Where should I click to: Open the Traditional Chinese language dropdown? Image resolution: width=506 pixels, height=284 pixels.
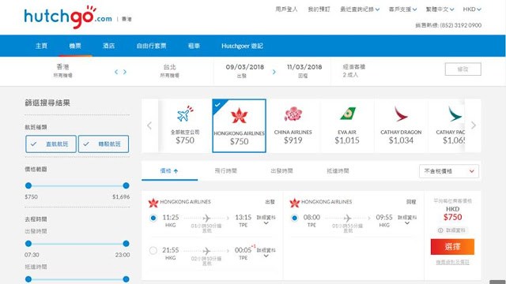tap(440, 9)
